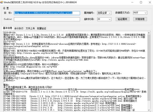This screenshot has height=112, width=153.
Task: Click the S2-020 CVE-2014-0094 row
Action: pyautogui.click(x=68, y=108)
